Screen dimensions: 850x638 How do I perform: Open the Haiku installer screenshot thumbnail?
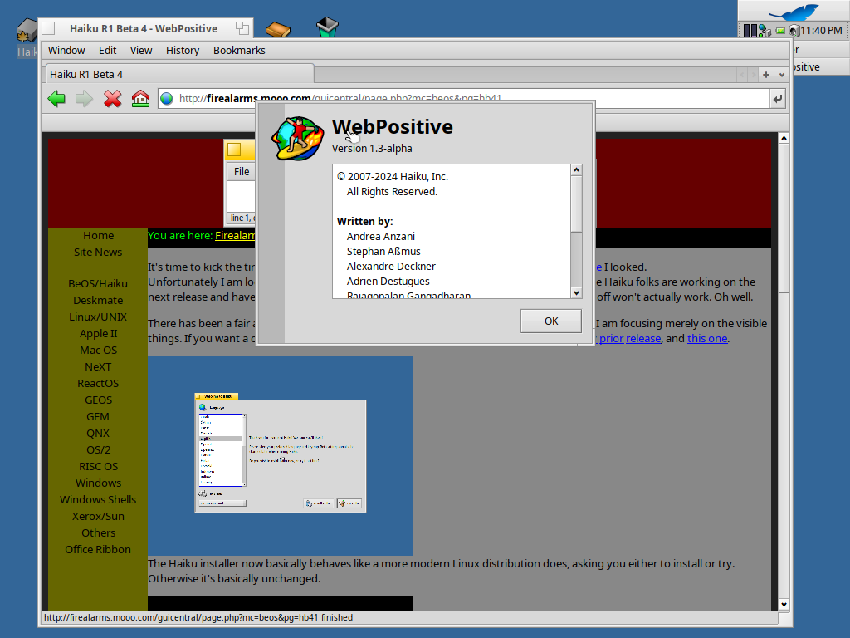pos(281,456)
